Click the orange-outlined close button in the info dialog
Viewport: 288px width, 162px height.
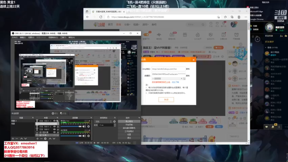pyautogui.click(x=166, y=99)
